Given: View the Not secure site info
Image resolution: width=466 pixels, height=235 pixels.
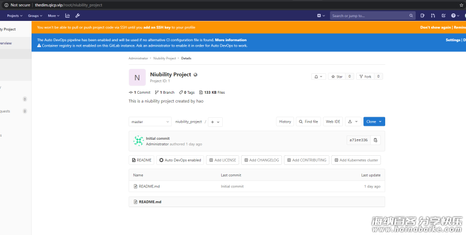Looking at the screenshot, I should click(x=17, y=5).
